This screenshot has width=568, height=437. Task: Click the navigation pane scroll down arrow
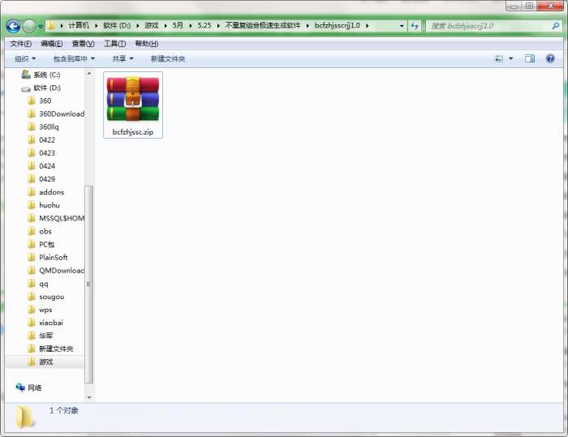[88, 397]
